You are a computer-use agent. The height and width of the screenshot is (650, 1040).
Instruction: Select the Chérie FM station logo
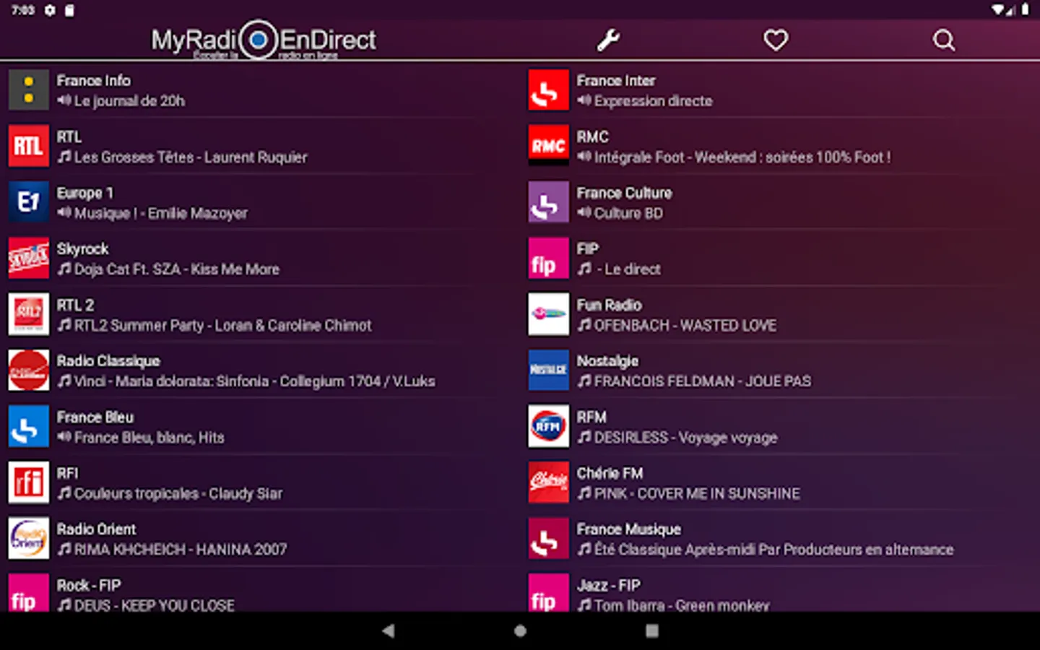coord(549,482)
